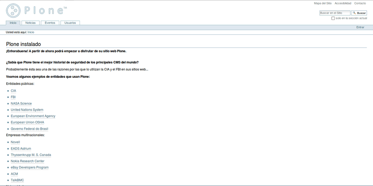Open the CIA link

coord(13,91)
